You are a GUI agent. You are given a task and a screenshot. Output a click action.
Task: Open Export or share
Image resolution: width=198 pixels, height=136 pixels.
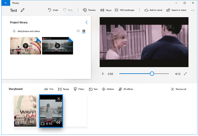tap(176, 10)
